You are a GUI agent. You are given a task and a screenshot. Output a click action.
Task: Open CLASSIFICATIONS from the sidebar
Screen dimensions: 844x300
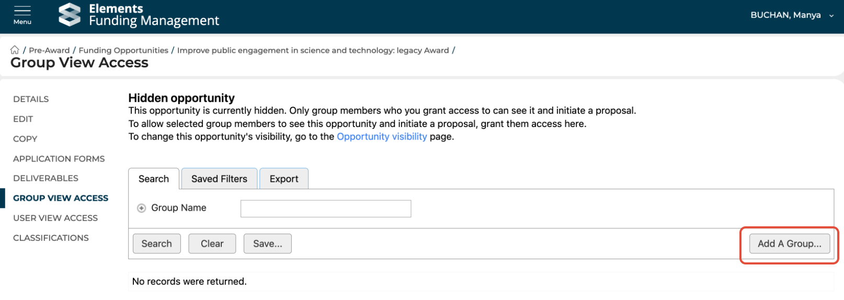pos(51,238)
